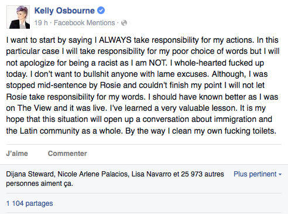288x214 pixels.
Task: Open Kelly Osbourne's profile picture
Action: pyautogui.click(x=18, y=17)
